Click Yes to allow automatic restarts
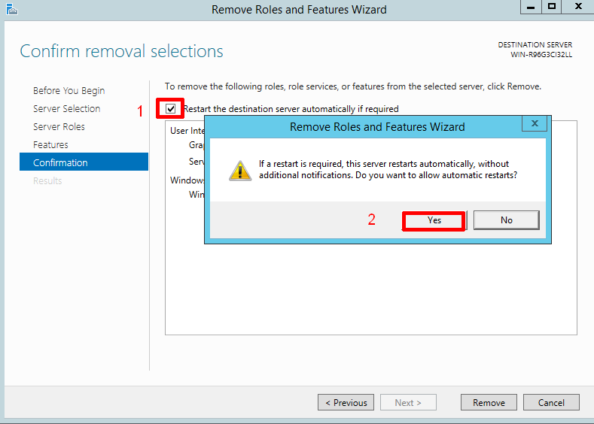This screenshot has width=594, height=424. [434, 220]
